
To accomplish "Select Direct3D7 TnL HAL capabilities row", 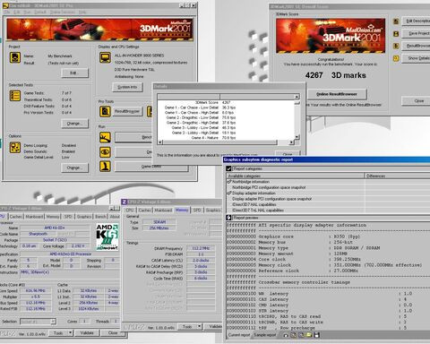I will pos(258,211).
